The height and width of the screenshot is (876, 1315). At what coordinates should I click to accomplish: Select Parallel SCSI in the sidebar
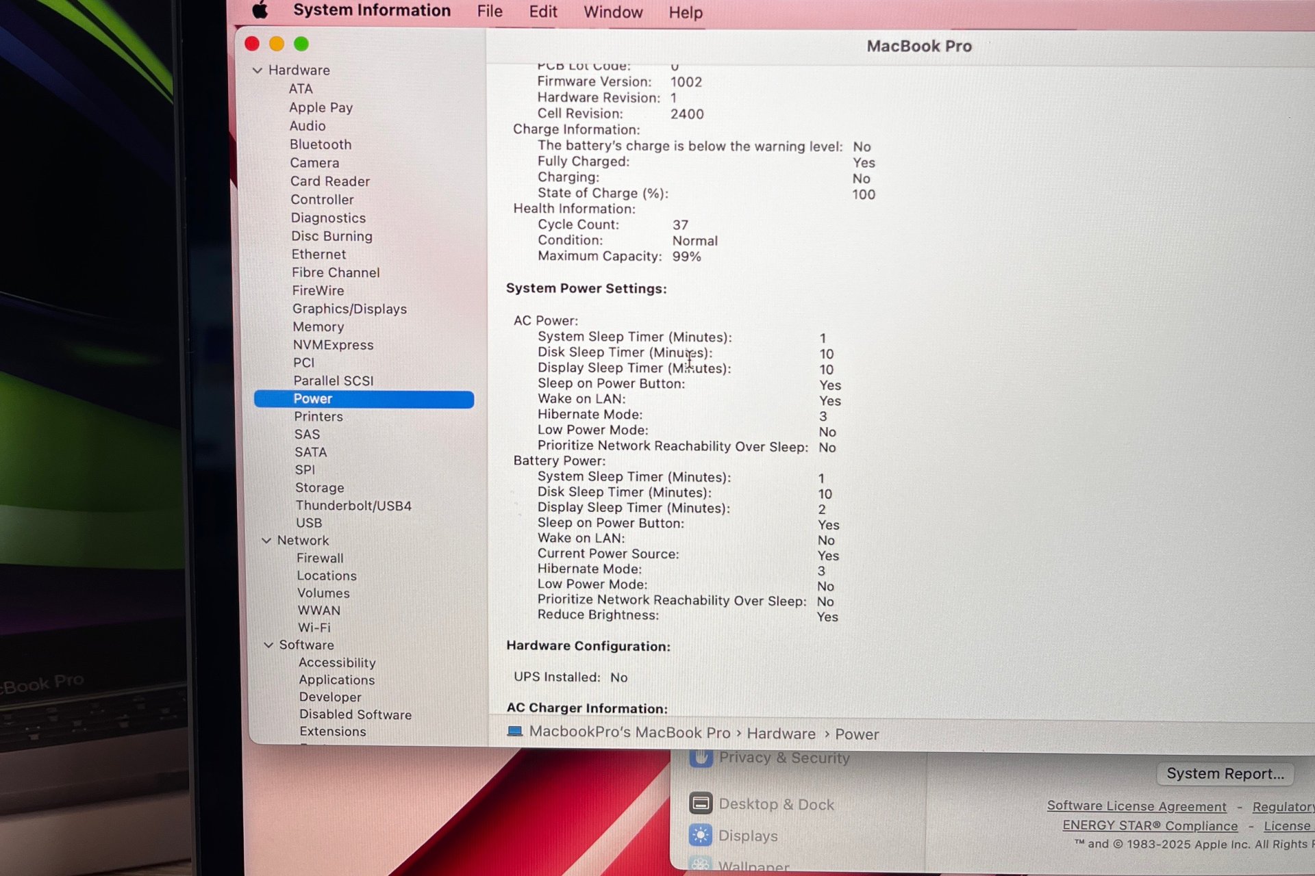tap(334, 381)
